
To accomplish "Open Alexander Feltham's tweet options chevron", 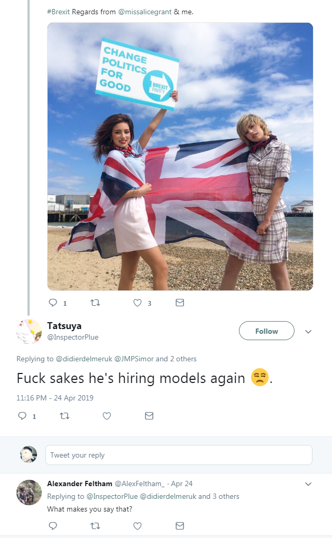I will point(309,484).
